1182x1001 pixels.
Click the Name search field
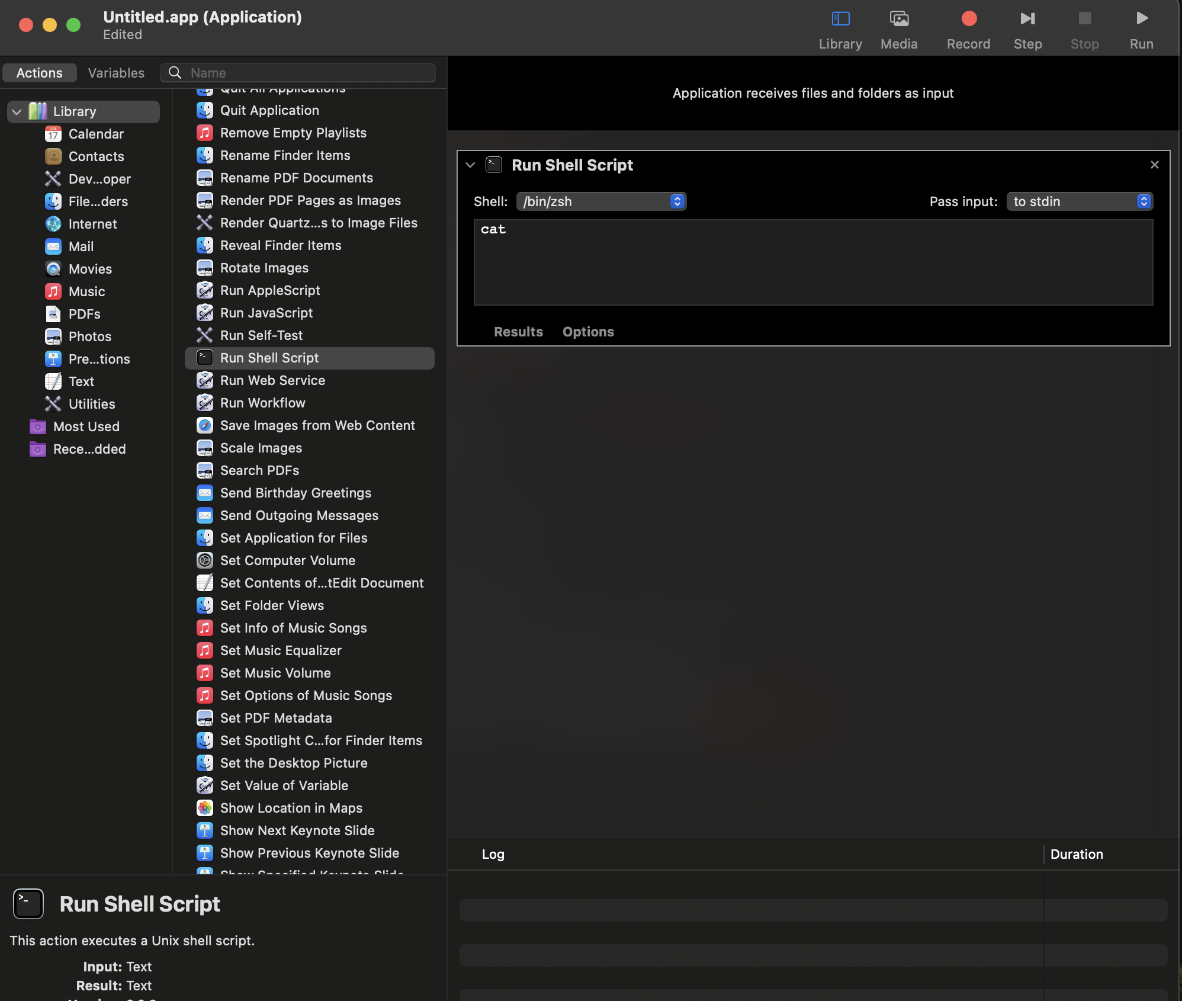click(308, 73)
